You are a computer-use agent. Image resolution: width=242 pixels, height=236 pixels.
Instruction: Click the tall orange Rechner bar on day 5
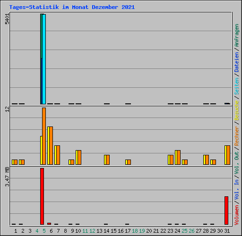[x=44, y=136]
